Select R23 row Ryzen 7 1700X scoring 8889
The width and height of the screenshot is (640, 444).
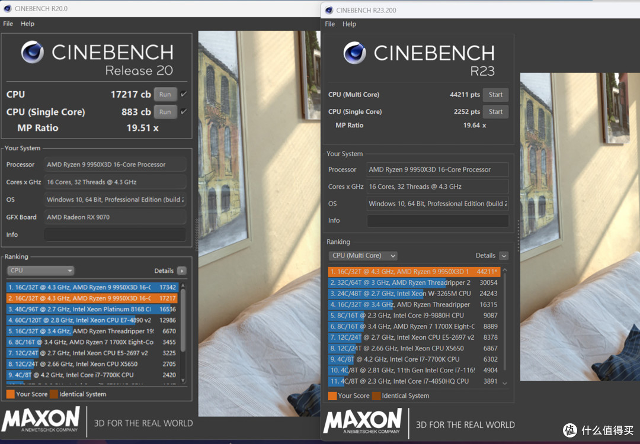[x=414, y=327]
